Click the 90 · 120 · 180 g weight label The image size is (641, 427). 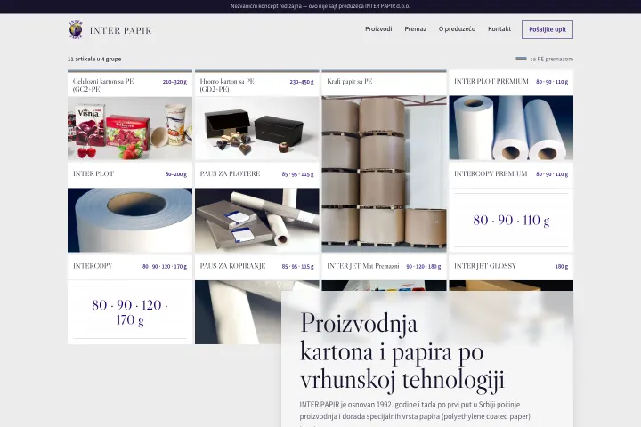[424, 266]
